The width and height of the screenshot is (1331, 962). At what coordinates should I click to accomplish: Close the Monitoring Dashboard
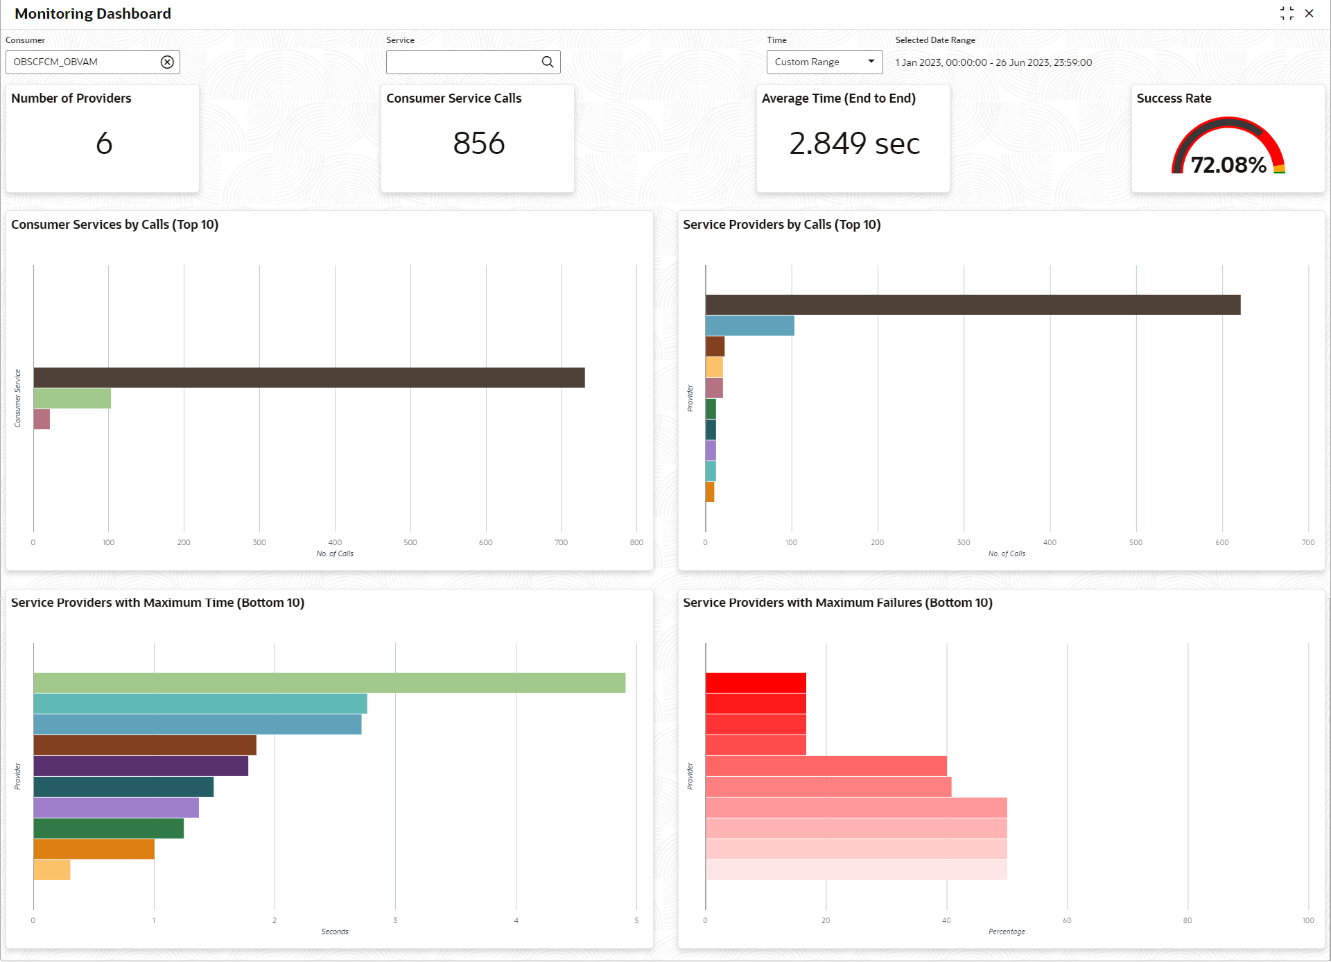1310,13
